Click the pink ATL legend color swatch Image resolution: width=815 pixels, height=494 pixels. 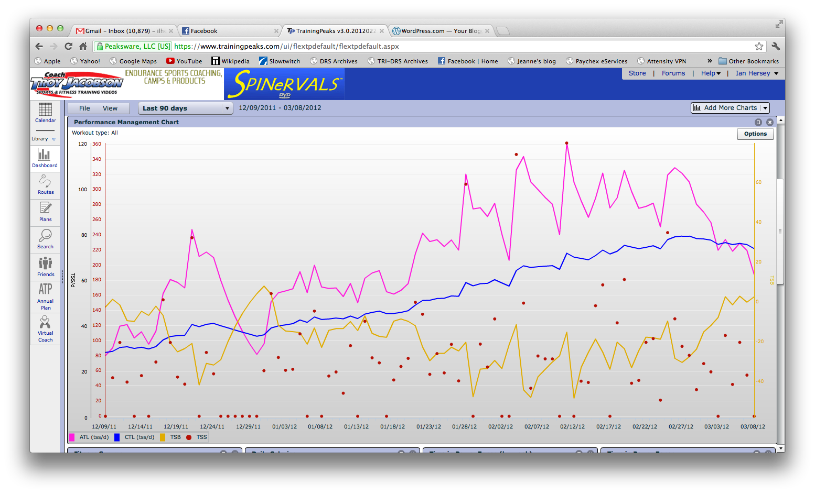tap(72, 437)
